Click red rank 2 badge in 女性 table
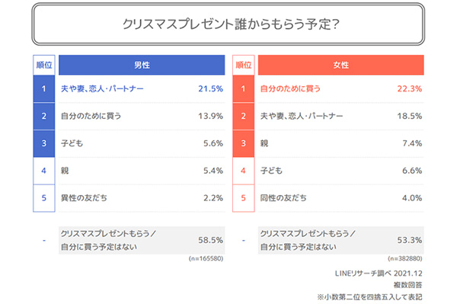The height and width of the screenshot is (304, 457). pos(244,116)
